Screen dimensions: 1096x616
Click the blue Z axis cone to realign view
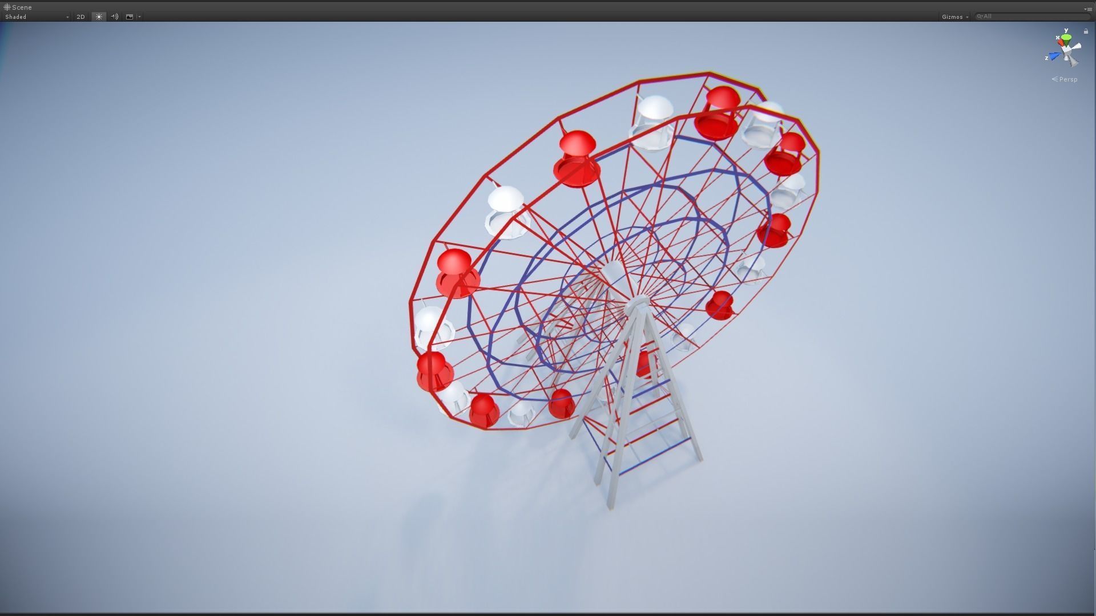click(x=1055, y=55)
